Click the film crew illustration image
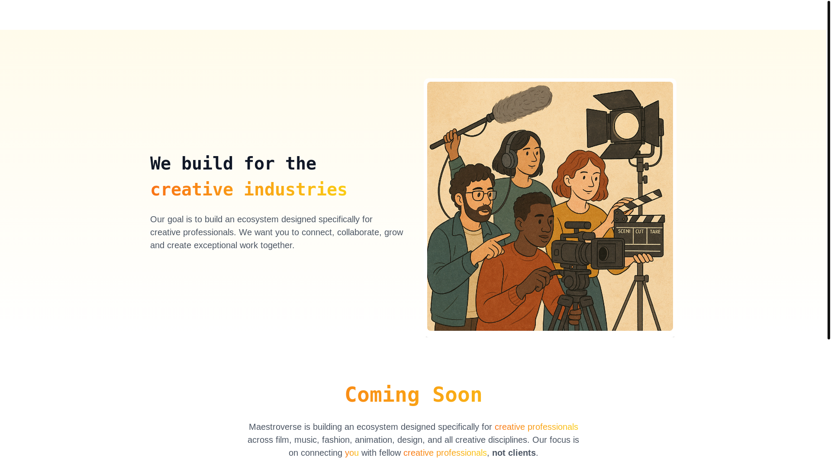The height and width of the screenshot is (467, 831). coord(550,206)
